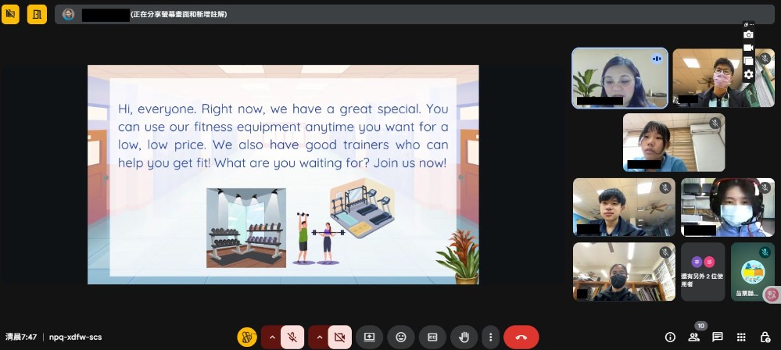Expand audio settings arrow beside the microphone
This screenshot has height=350, width=781.
pyautogui.click(x=272, y=337)
